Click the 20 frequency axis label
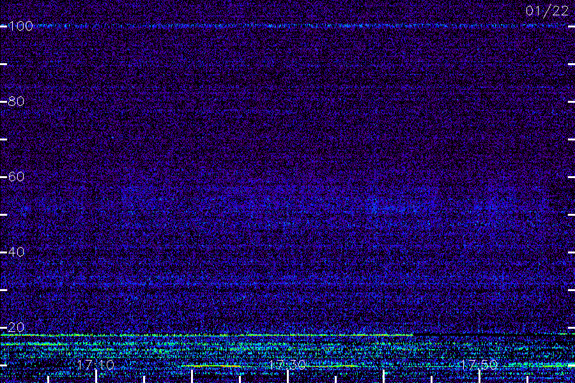Image resolution: width=575 pixels, height=383 pixels. 16,327
